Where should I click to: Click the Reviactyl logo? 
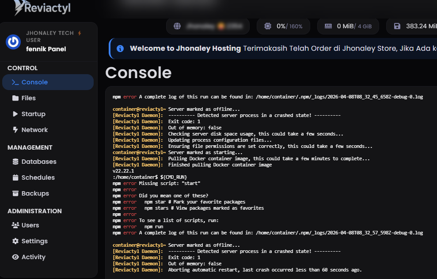tap(42, 8)
